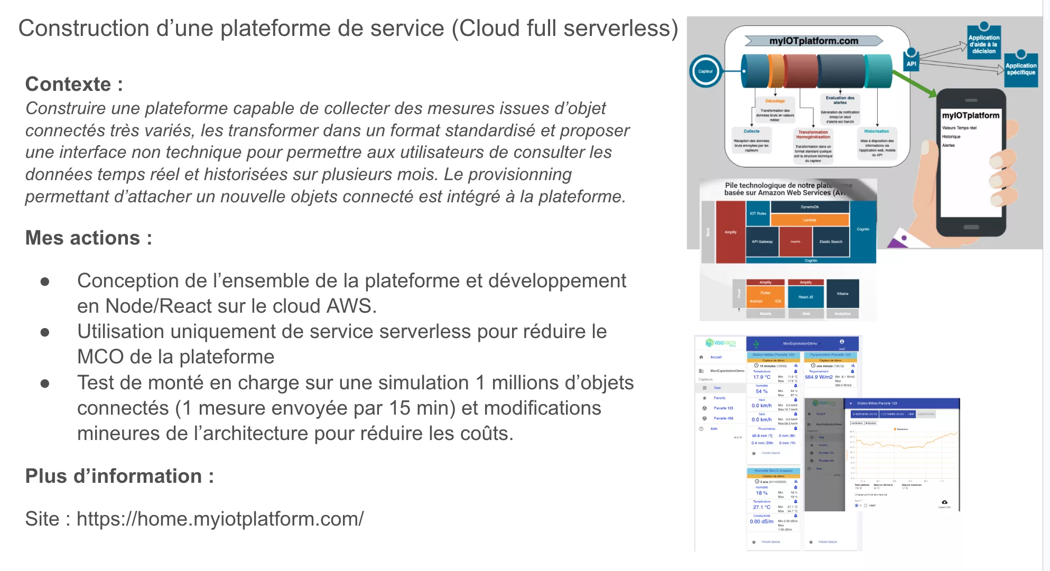This screenshot has height=571, width=1050.
Task: Click the bell icon for Humidité 54 %
Action: (x=796, y=386)
